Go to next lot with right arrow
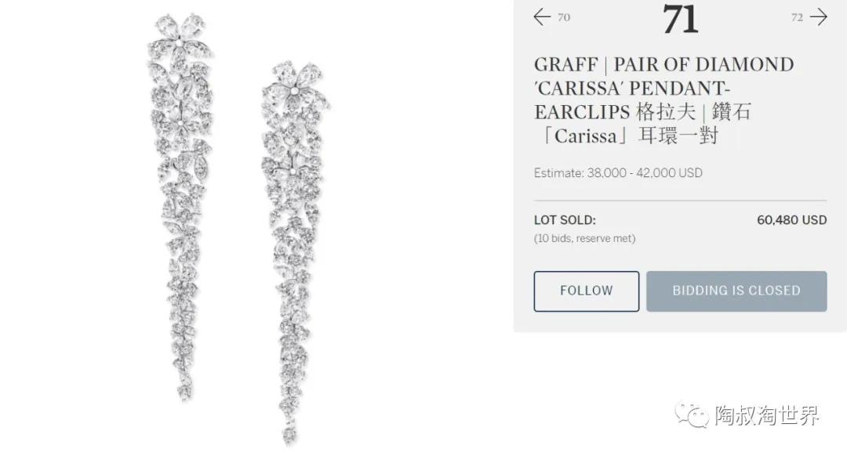Screen dimensions: 847x453 tap(819, 16)
